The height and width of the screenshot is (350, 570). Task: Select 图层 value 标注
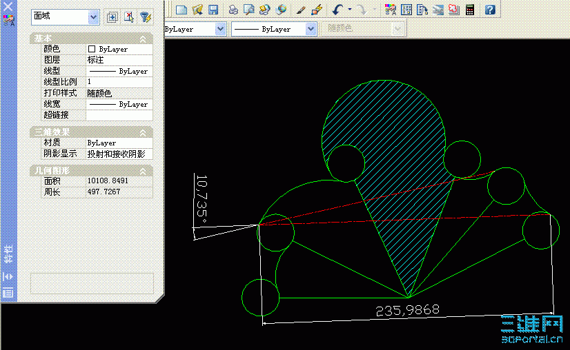119,60
